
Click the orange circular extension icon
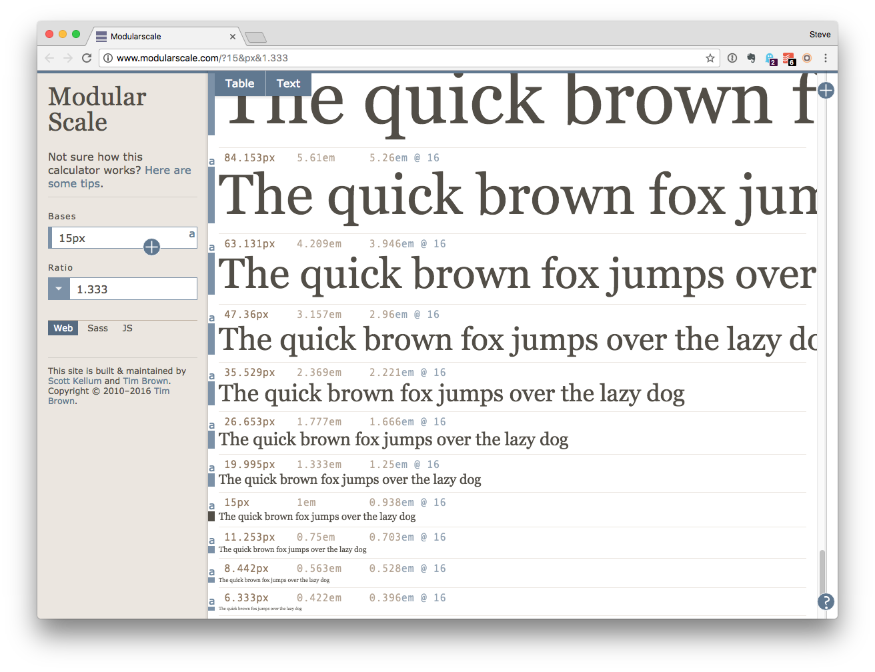(x=807, y=58)
